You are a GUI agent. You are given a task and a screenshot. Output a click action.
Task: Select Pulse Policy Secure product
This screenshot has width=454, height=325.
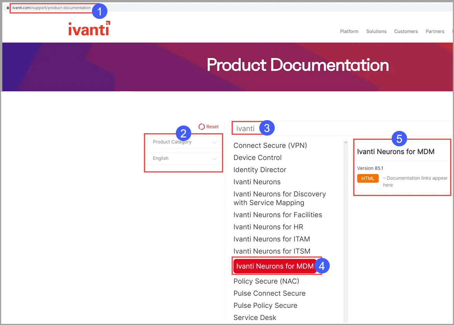coord(265,305)
